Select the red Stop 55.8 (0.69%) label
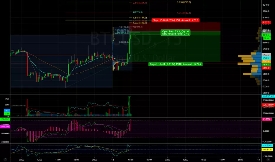 pos(175,20)
